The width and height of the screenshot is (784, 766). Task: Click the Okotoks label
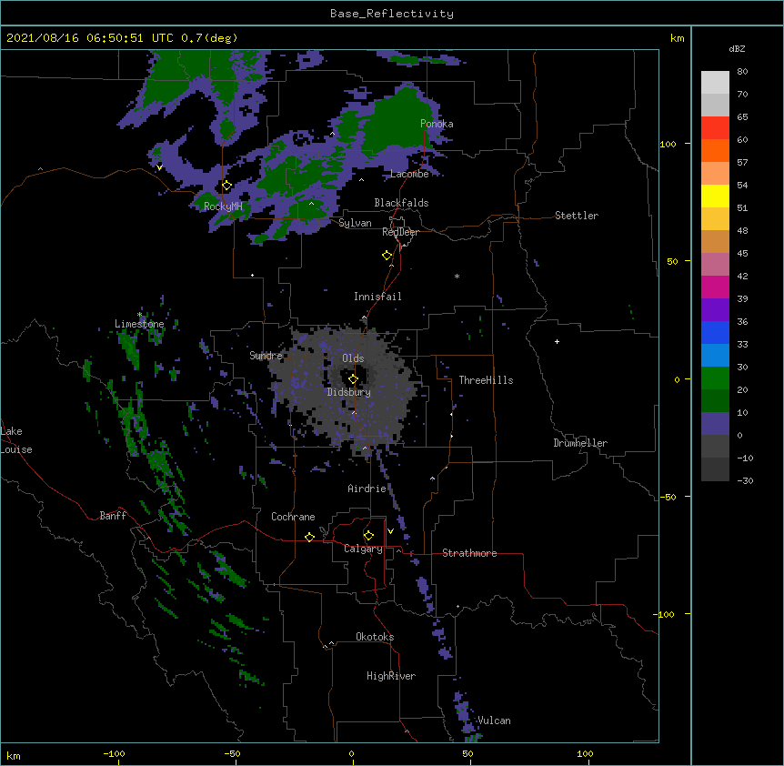coord(375,637)
